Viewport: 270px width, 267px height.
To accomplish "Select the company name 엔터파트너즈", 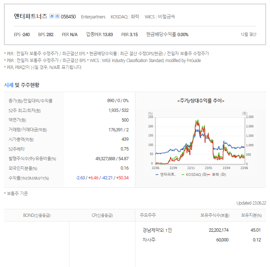I will point(30,16).
